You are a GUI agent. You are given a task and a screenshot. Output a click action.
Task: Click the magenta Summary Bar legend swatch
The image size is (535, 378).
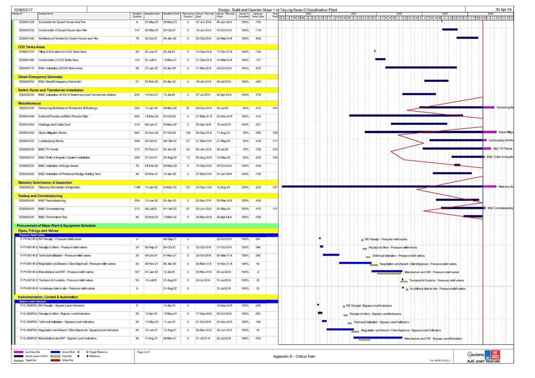click(x=18, y=352)
